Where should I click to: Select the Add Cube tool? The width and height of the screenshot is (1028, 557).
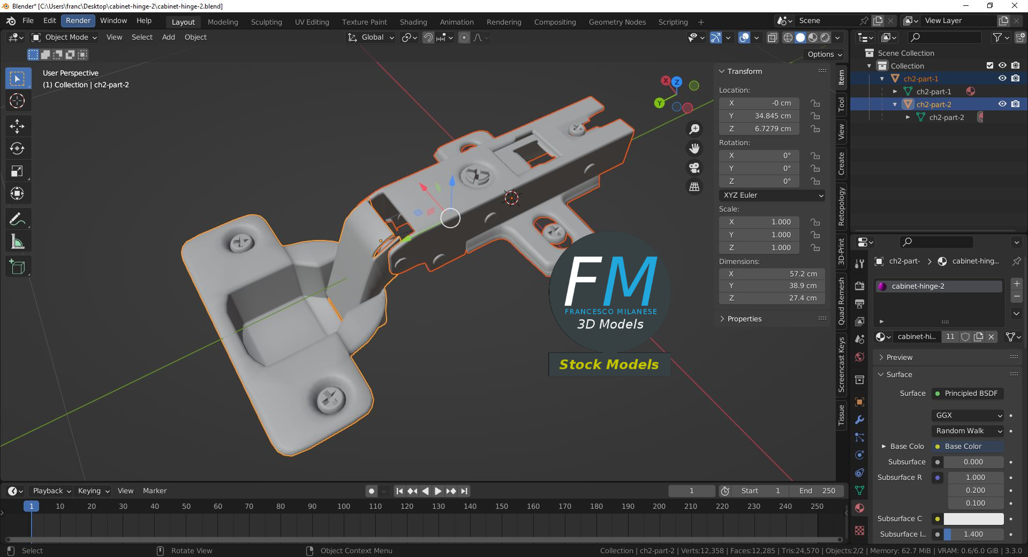(17, 267)
